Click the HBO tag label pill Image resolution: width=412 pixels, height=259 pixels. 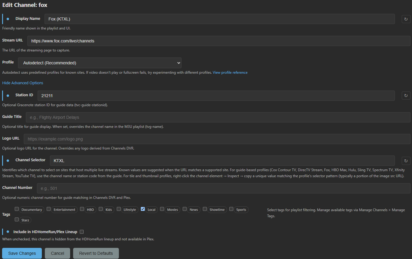coord(91,210)
